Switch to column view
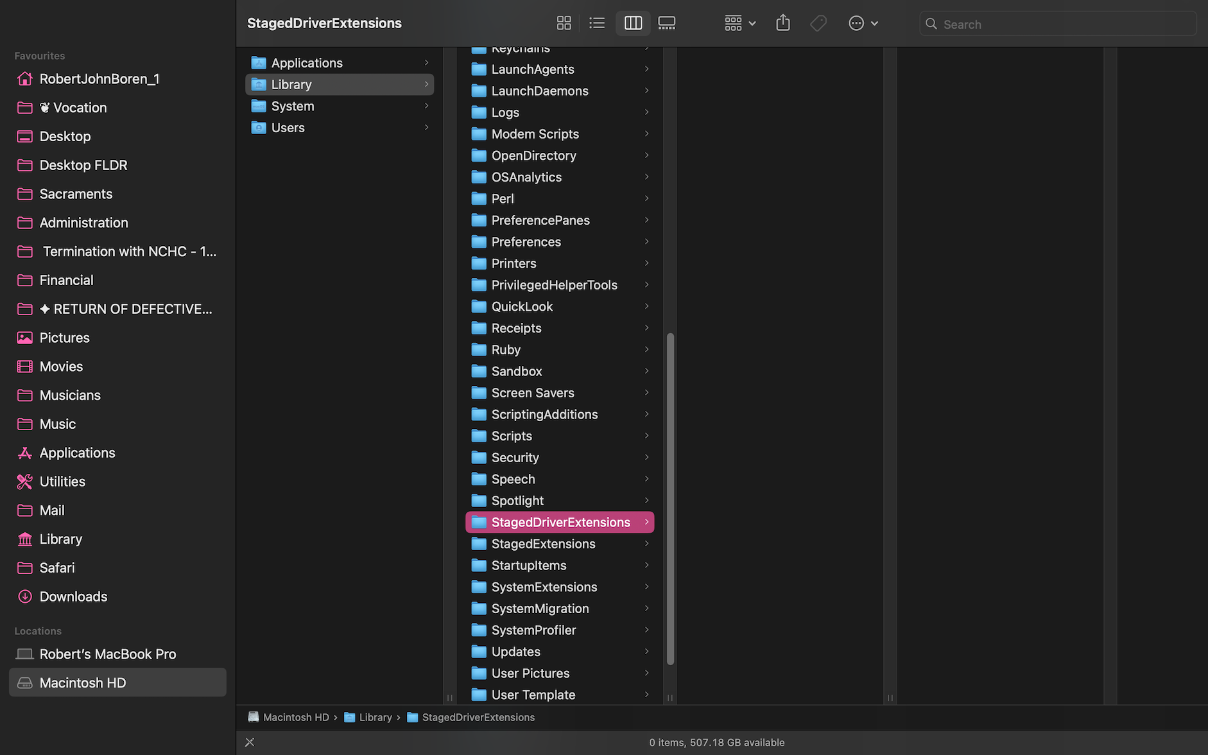The image size is (1208, 755). pyautogui.click(x=633, y=24)
